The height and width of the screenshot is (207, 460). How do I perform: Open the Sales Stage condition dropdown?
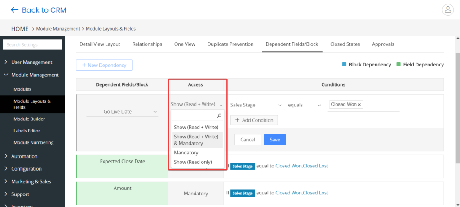point(257,105)
